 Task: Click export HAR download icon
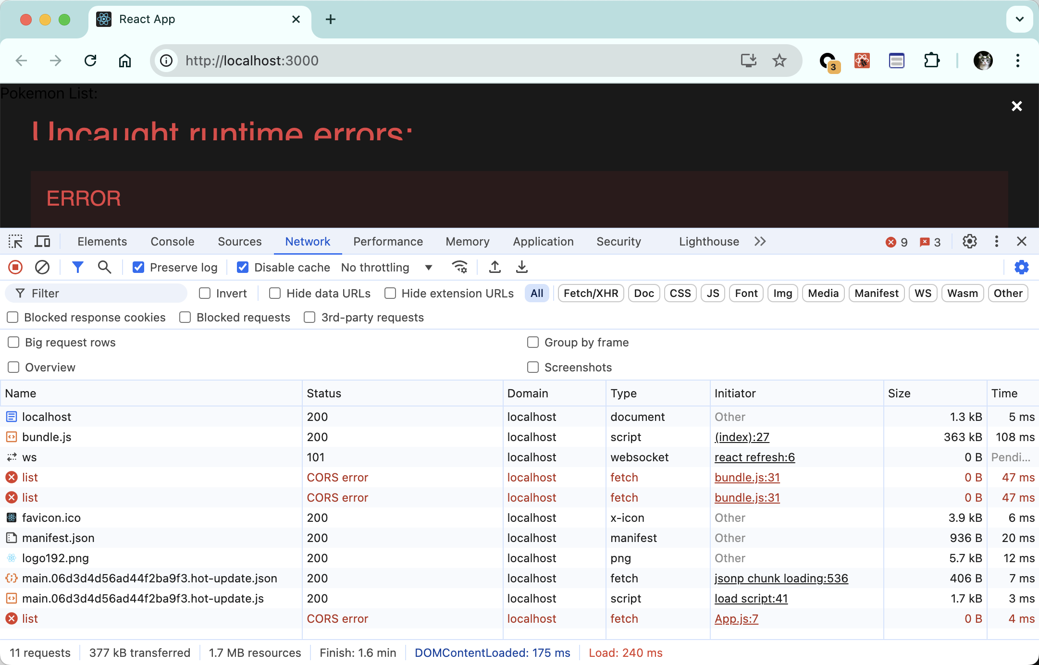(522, 267)
